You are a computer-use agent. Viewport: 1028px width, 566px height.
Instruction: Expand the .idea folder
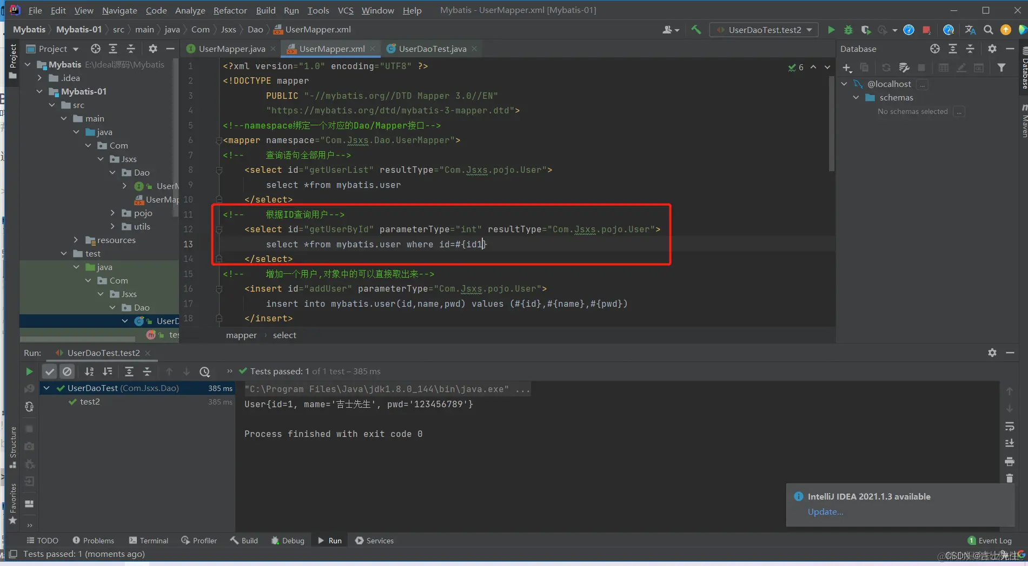(39, 78)
